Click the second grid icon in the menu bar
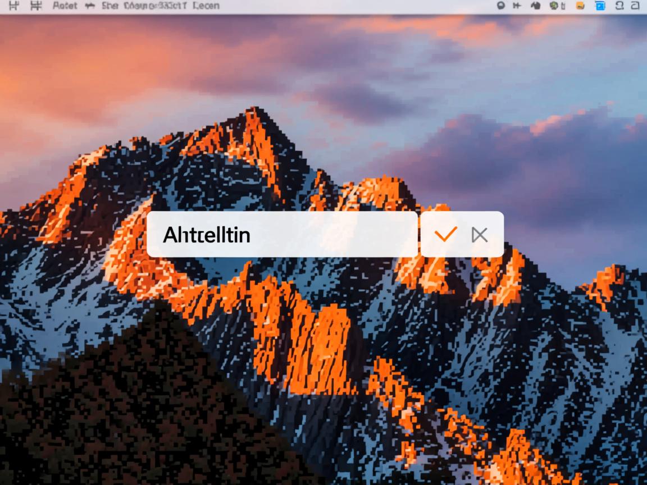647x485 pixels. pyautogui.click(x=36, y=6)
